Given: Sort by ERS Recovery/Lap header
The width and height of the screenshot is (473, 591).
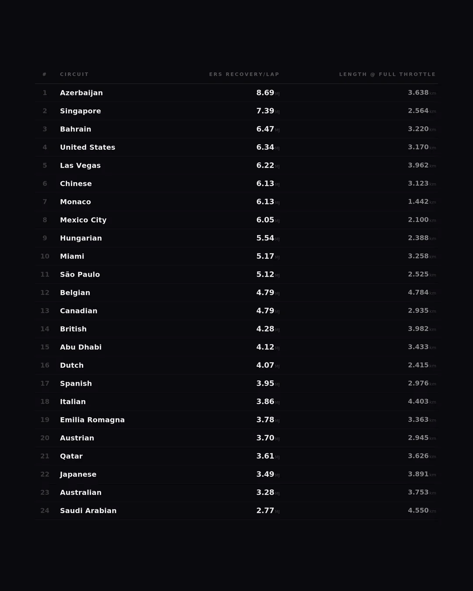Looking at the screenshot, I should 244,74.
